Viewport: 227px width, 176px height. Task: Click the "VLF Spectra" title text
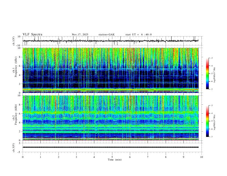(x=32, y=35)
